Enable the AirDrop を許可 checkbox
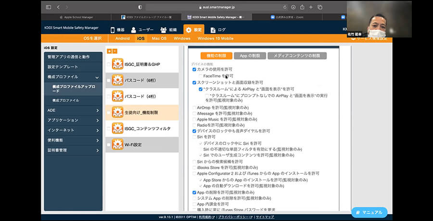The height and width of the screenshot is (221, 433). point(194,108)
